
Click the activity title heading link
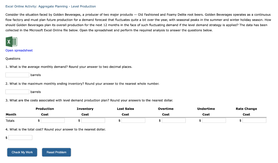click(51, 6)
